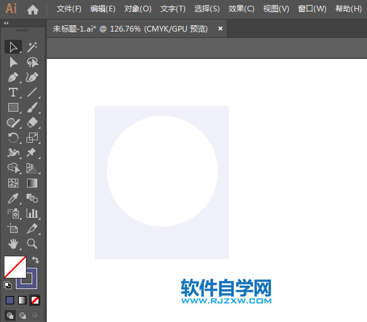367x322 pixels.
Task: Select the Rectangle tool
Action: pyautogui.click(x=13, y=107)
